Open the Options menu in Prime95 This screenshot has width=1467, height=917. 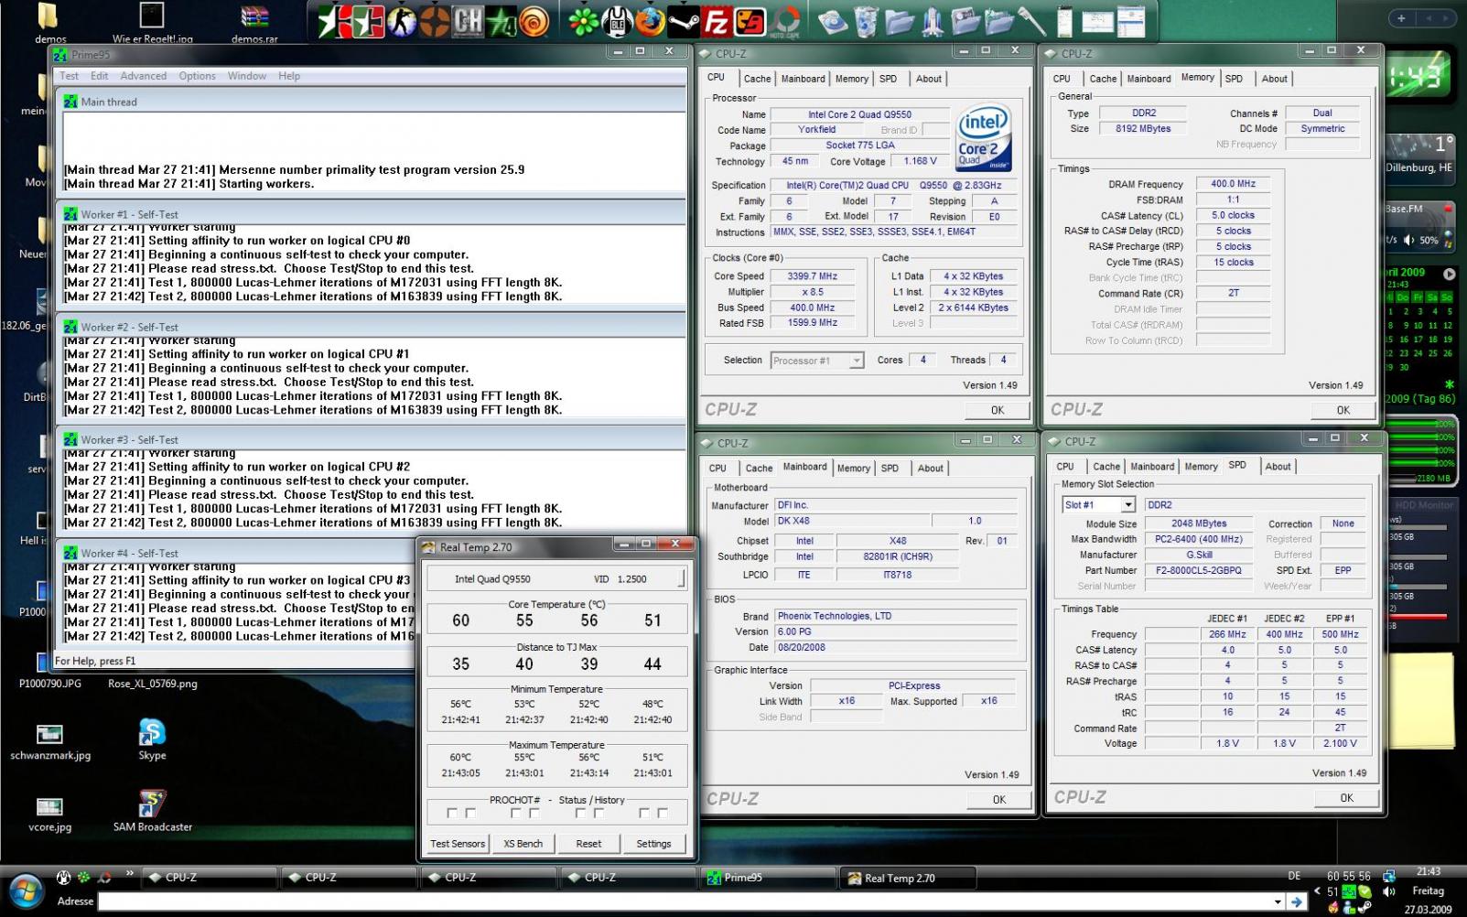[198, 76]
